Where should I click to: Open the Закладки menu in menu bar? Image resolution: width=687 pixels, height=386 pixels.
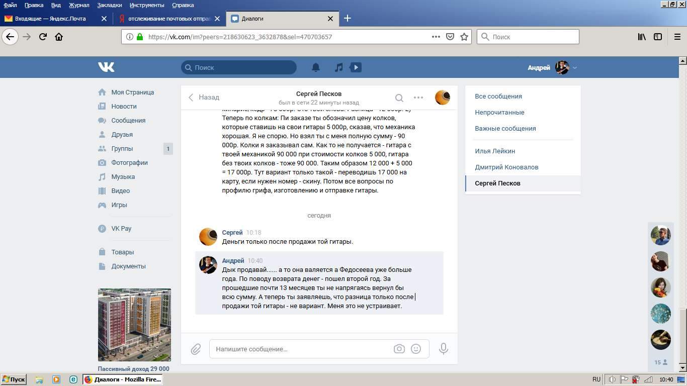(x=109, y=5)
